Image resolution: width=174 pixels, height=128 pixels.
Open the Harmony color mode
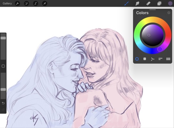pyautogui.click(x=153, y=59)
